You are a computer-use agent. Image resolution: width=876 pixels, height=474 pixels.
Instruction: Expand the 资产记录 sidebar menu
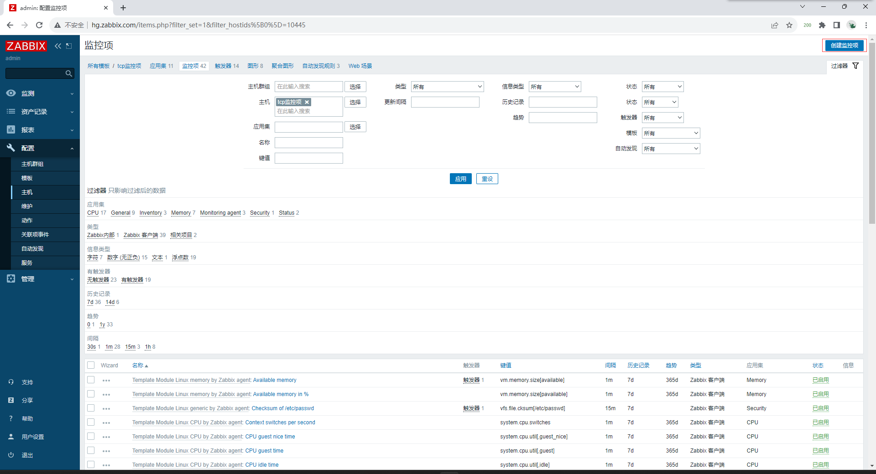(x=40, y=111)
